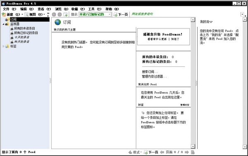Click the down arrow of the right panel scrollbar
Image resolution: width=248 pixels, height=156 pixels.
click(x=245, y=147)
